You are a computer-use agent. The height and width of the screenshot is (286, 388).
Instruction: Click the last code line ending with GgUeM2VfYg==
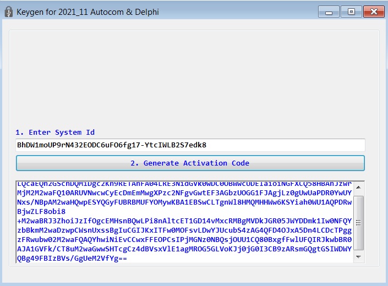tap(72, 258)
